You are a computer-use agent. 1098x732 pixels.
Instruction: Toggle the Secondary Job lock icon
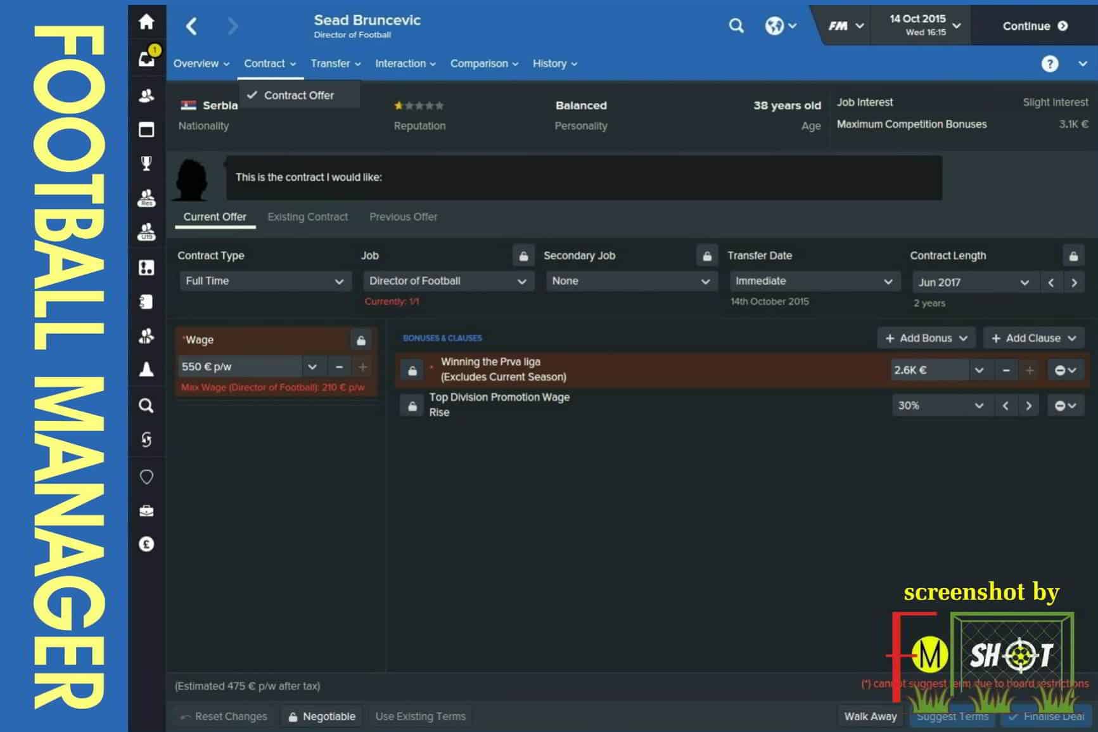click(x=707, y=256)
